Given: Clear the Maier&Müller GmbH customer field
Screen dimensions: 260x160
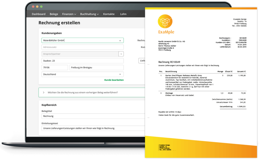Looking at the screenshot, I should click(120, 41).
